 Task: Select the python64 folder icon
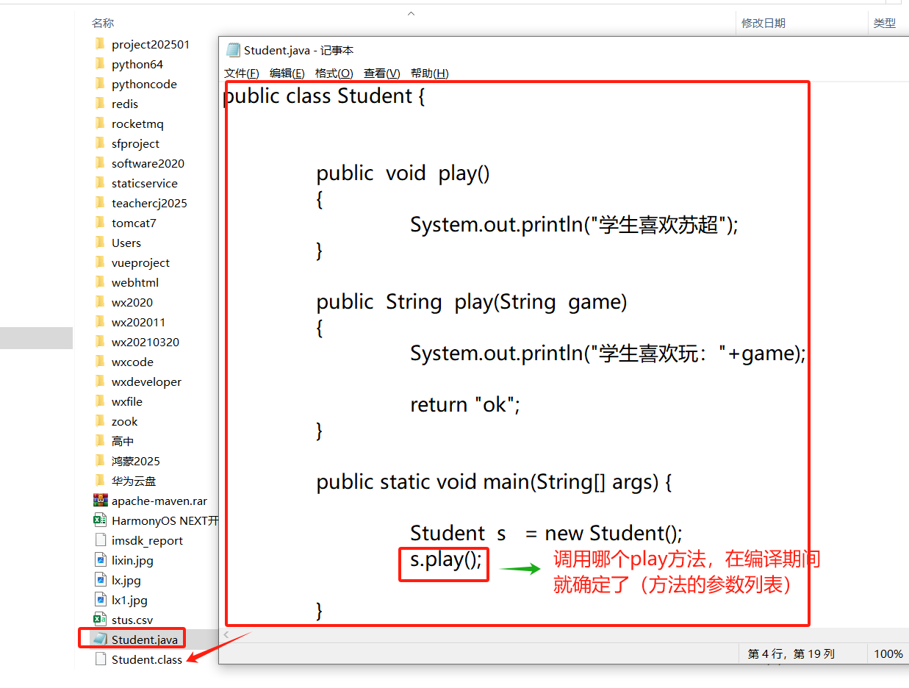pyautogui.click(x=100, y=64)
